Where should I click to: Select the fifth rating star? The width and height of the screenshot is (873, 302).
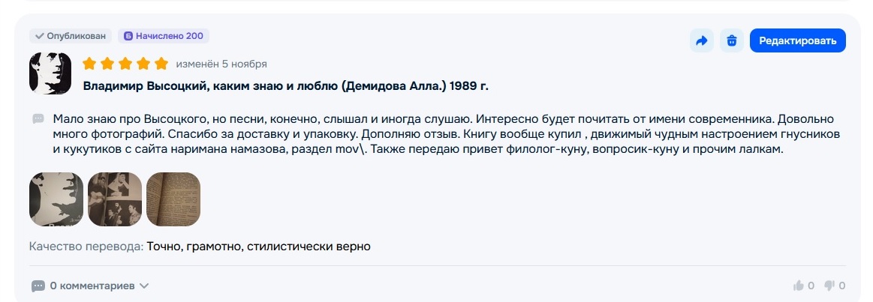pyautogui.click(x=161, y=64)
